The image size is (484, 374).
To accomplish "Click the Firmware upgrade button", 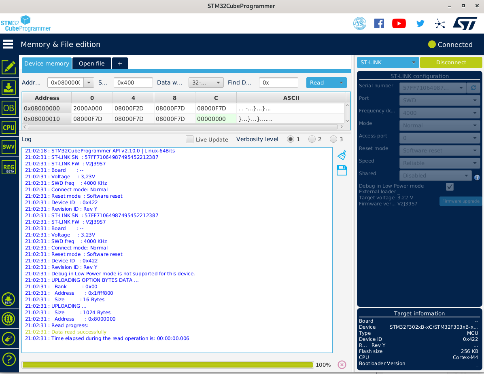I will pos(461,201).
